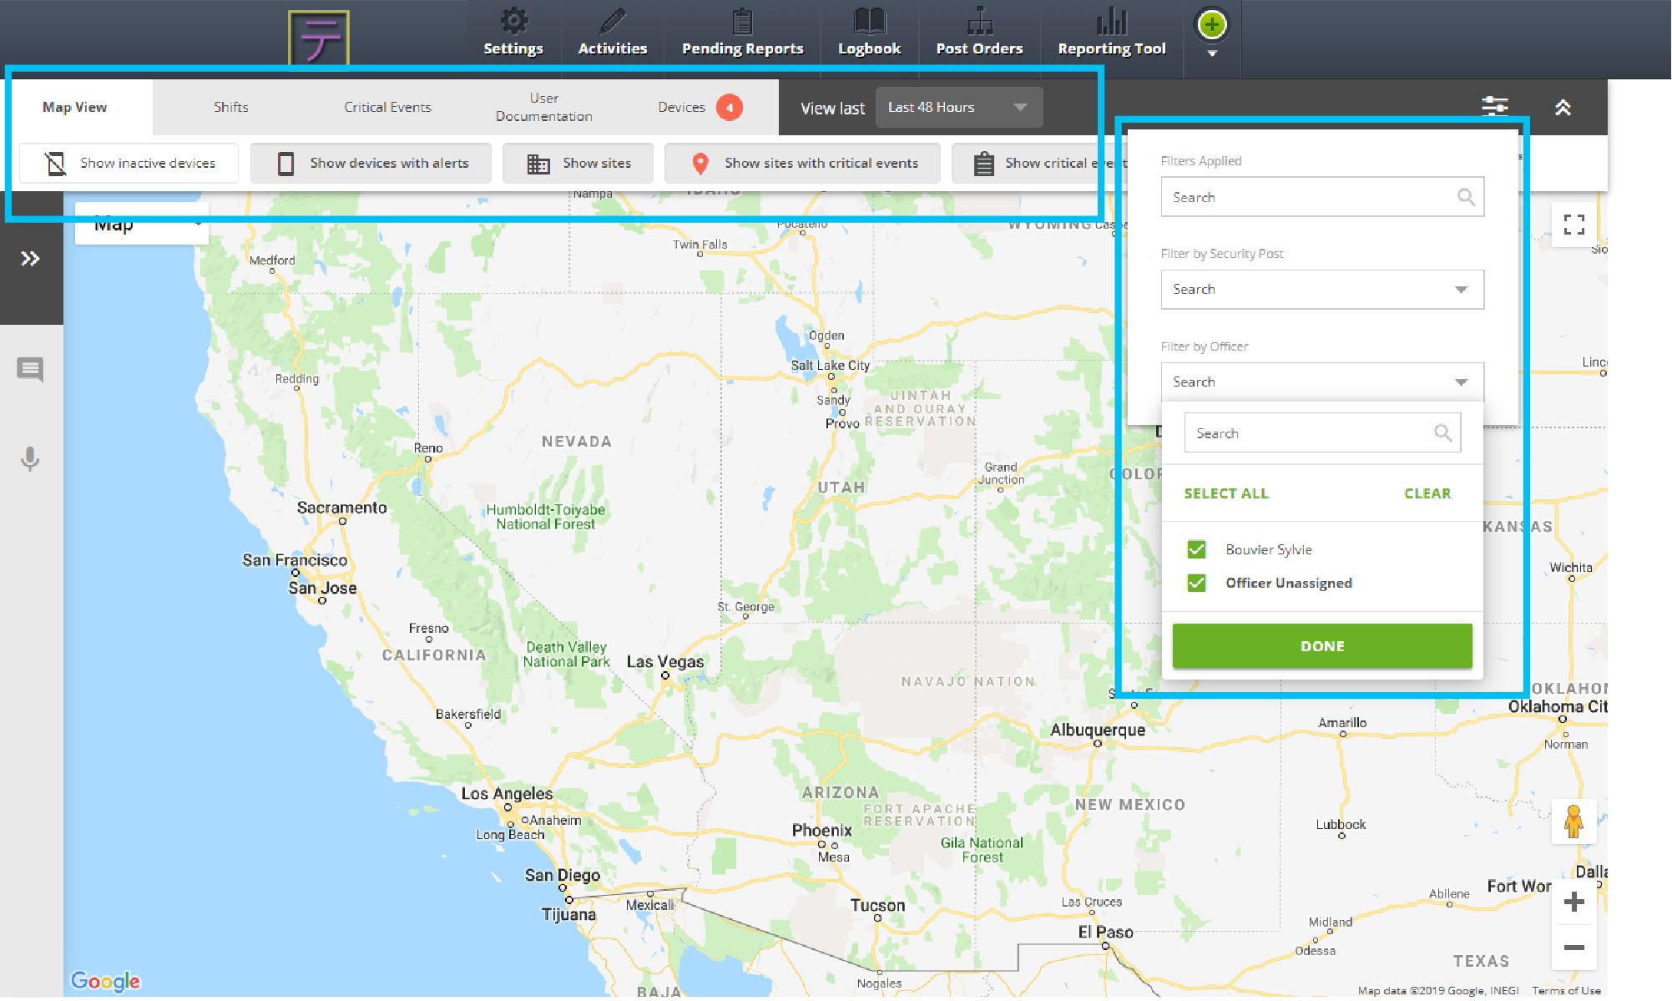Switch to Critical Events tab
The height and width of the screenshot is (1001, 1672).
pyautogui.click(x=387, y=107)
